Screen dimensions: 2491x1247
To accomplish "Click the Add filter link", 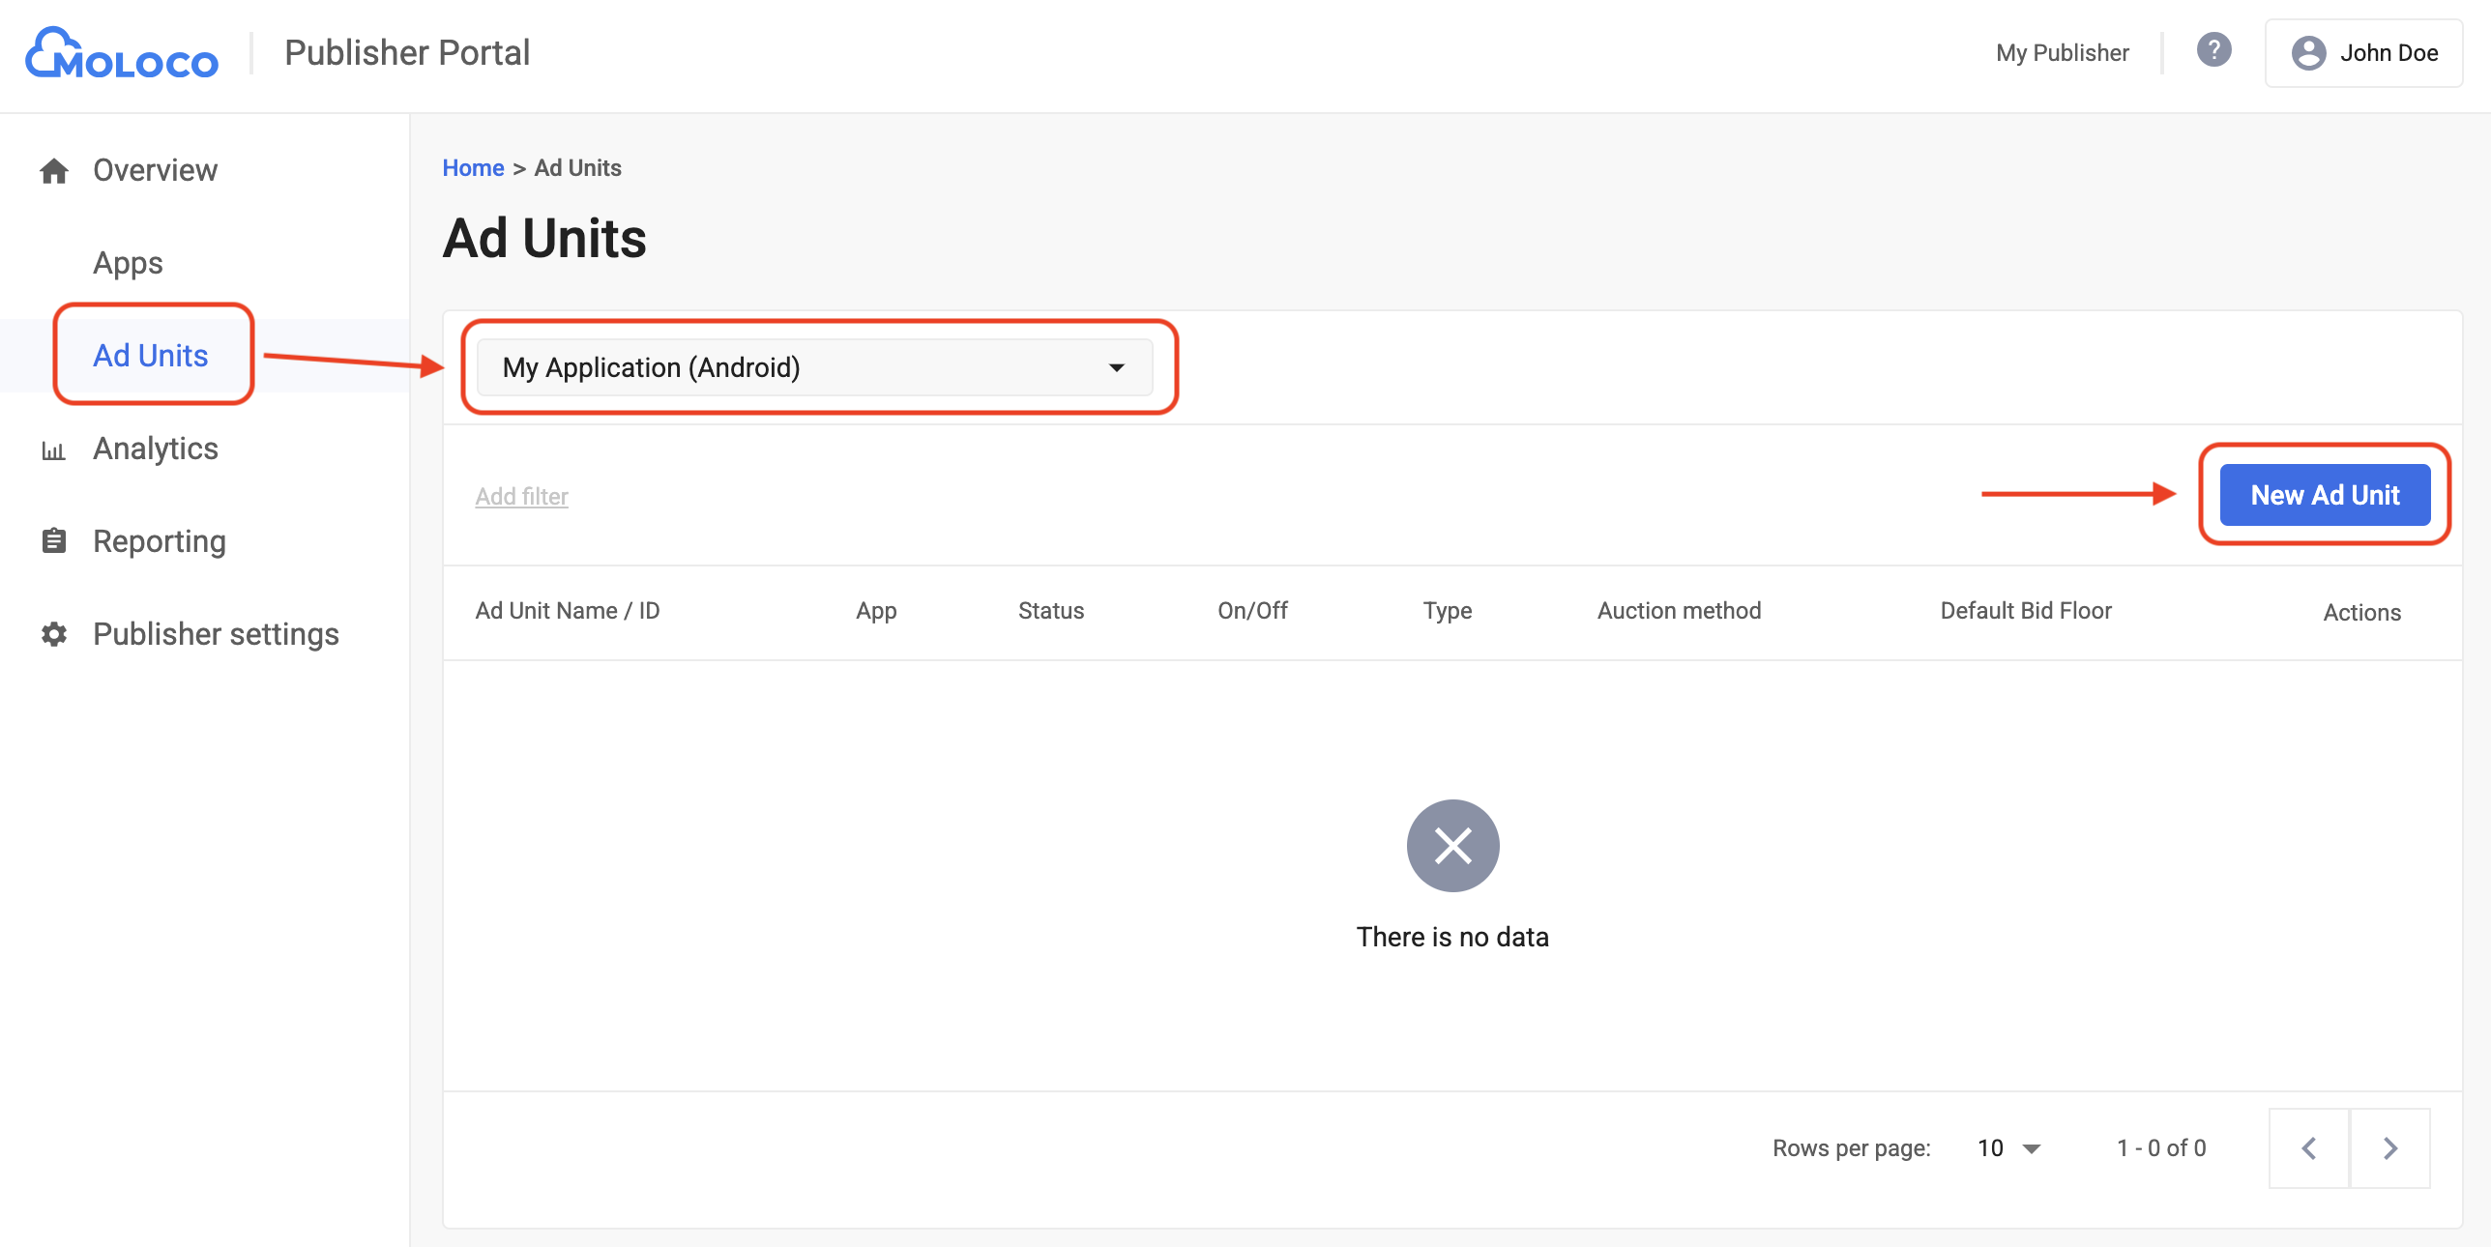I will [x=521, y=496].
